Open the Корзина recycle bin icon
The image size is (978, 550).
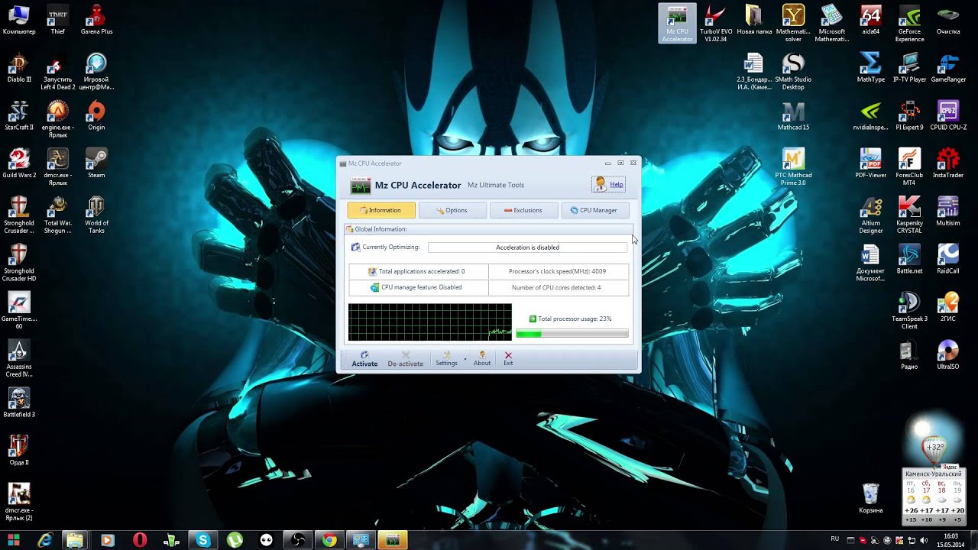click(870, 498)
